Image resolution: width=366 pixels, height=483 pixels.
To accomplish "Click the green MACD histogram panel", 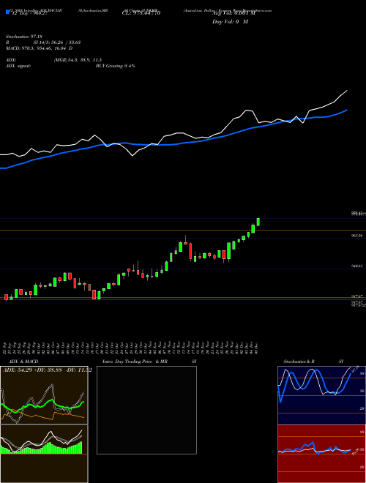I will coord(44,454).
